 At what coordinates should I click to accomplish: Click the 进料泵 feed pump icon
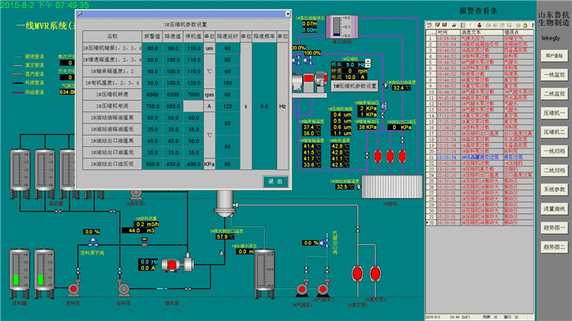(74, 289)
